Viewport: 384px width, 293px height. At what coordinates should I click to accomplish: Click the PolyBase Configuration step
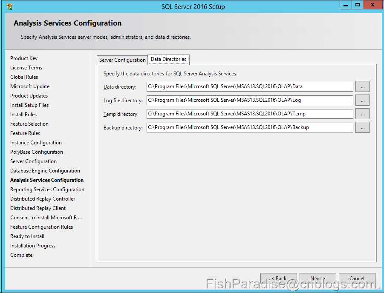tap(37, 152)
